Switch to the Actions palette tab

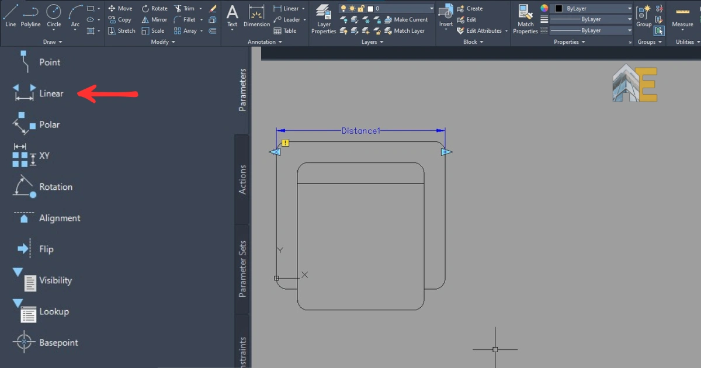click(x=243, y=179)
